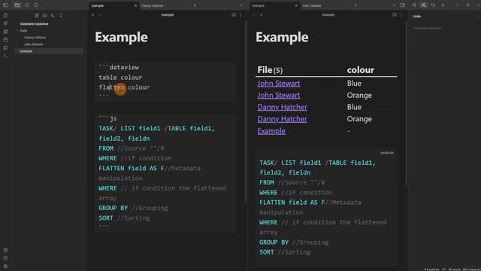The width and height of the screenshot is (481, 271).
Task: Open graph view from the ribbon
Action: (5, 23)
